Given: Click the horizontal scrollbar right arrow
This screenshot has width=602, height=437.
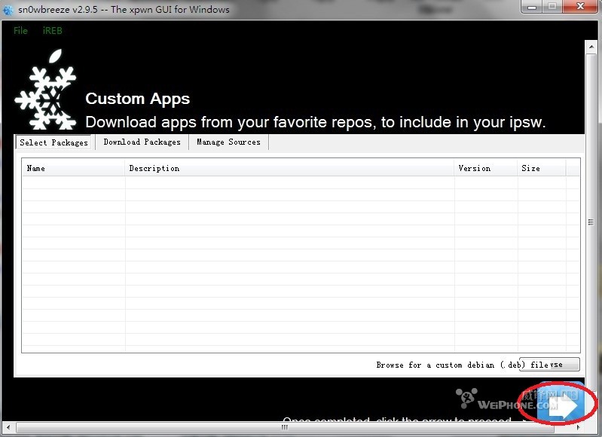Looking at the screenshot, I should [578, 427].
